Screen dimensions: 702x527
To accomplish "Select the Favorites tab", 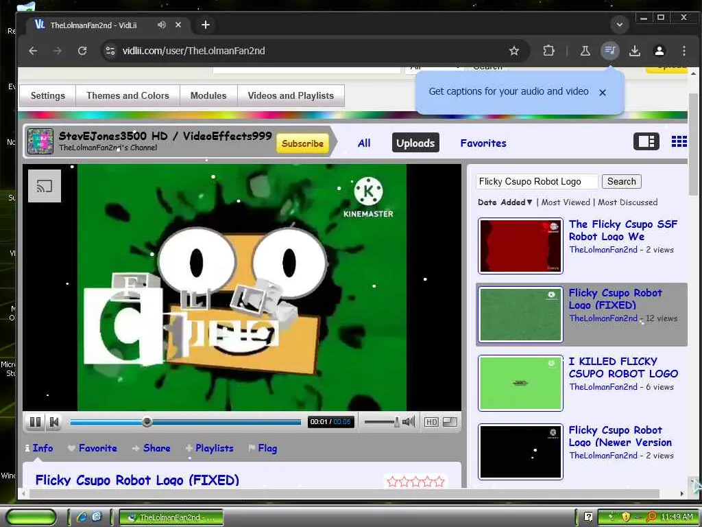I will coord(483,143).
